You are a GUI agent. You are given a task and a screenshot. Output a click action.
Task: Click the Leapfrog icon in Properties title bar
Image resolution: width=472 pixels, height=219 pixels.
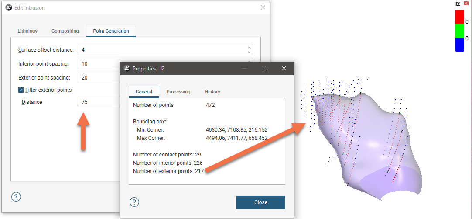127,68
